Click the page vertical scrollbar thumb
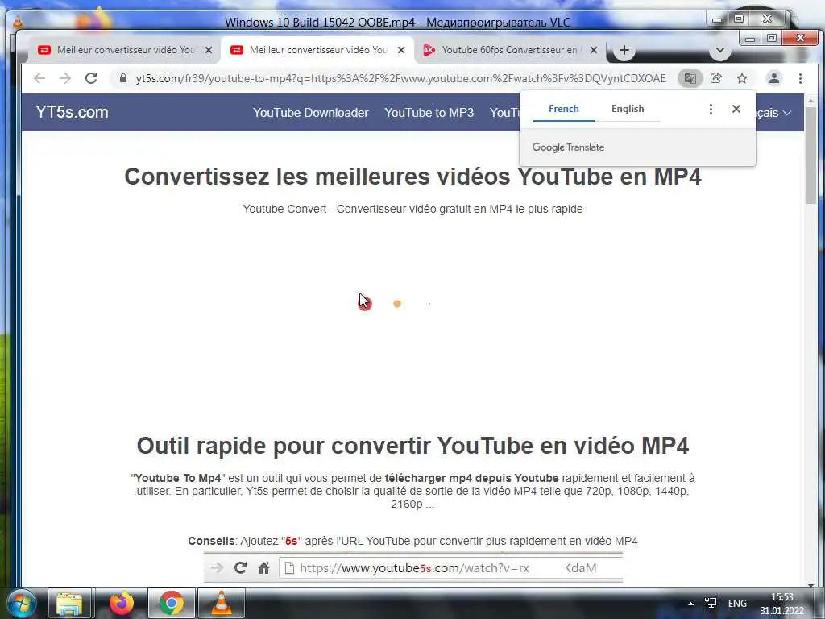The image size is (825, 619). [x=810, y=156]
